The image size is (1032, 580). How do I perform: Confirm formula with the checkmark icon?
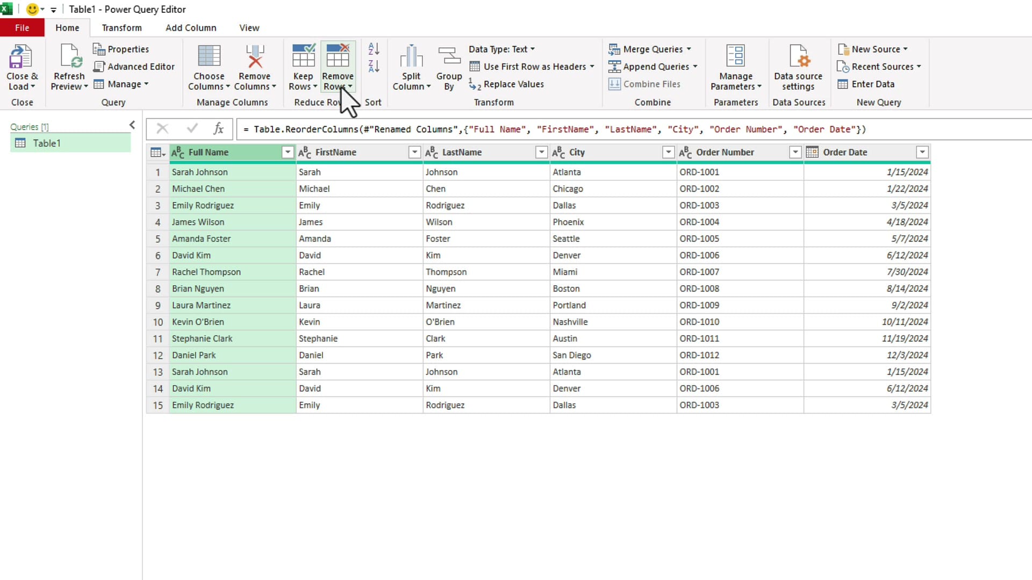coord(192,129)
